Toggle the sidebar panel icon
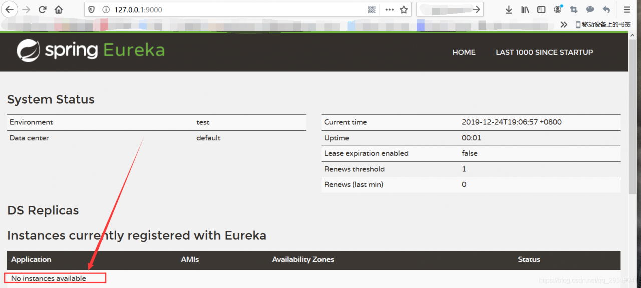The height and width of the screenshot is (288, 641). pos(541,10)
